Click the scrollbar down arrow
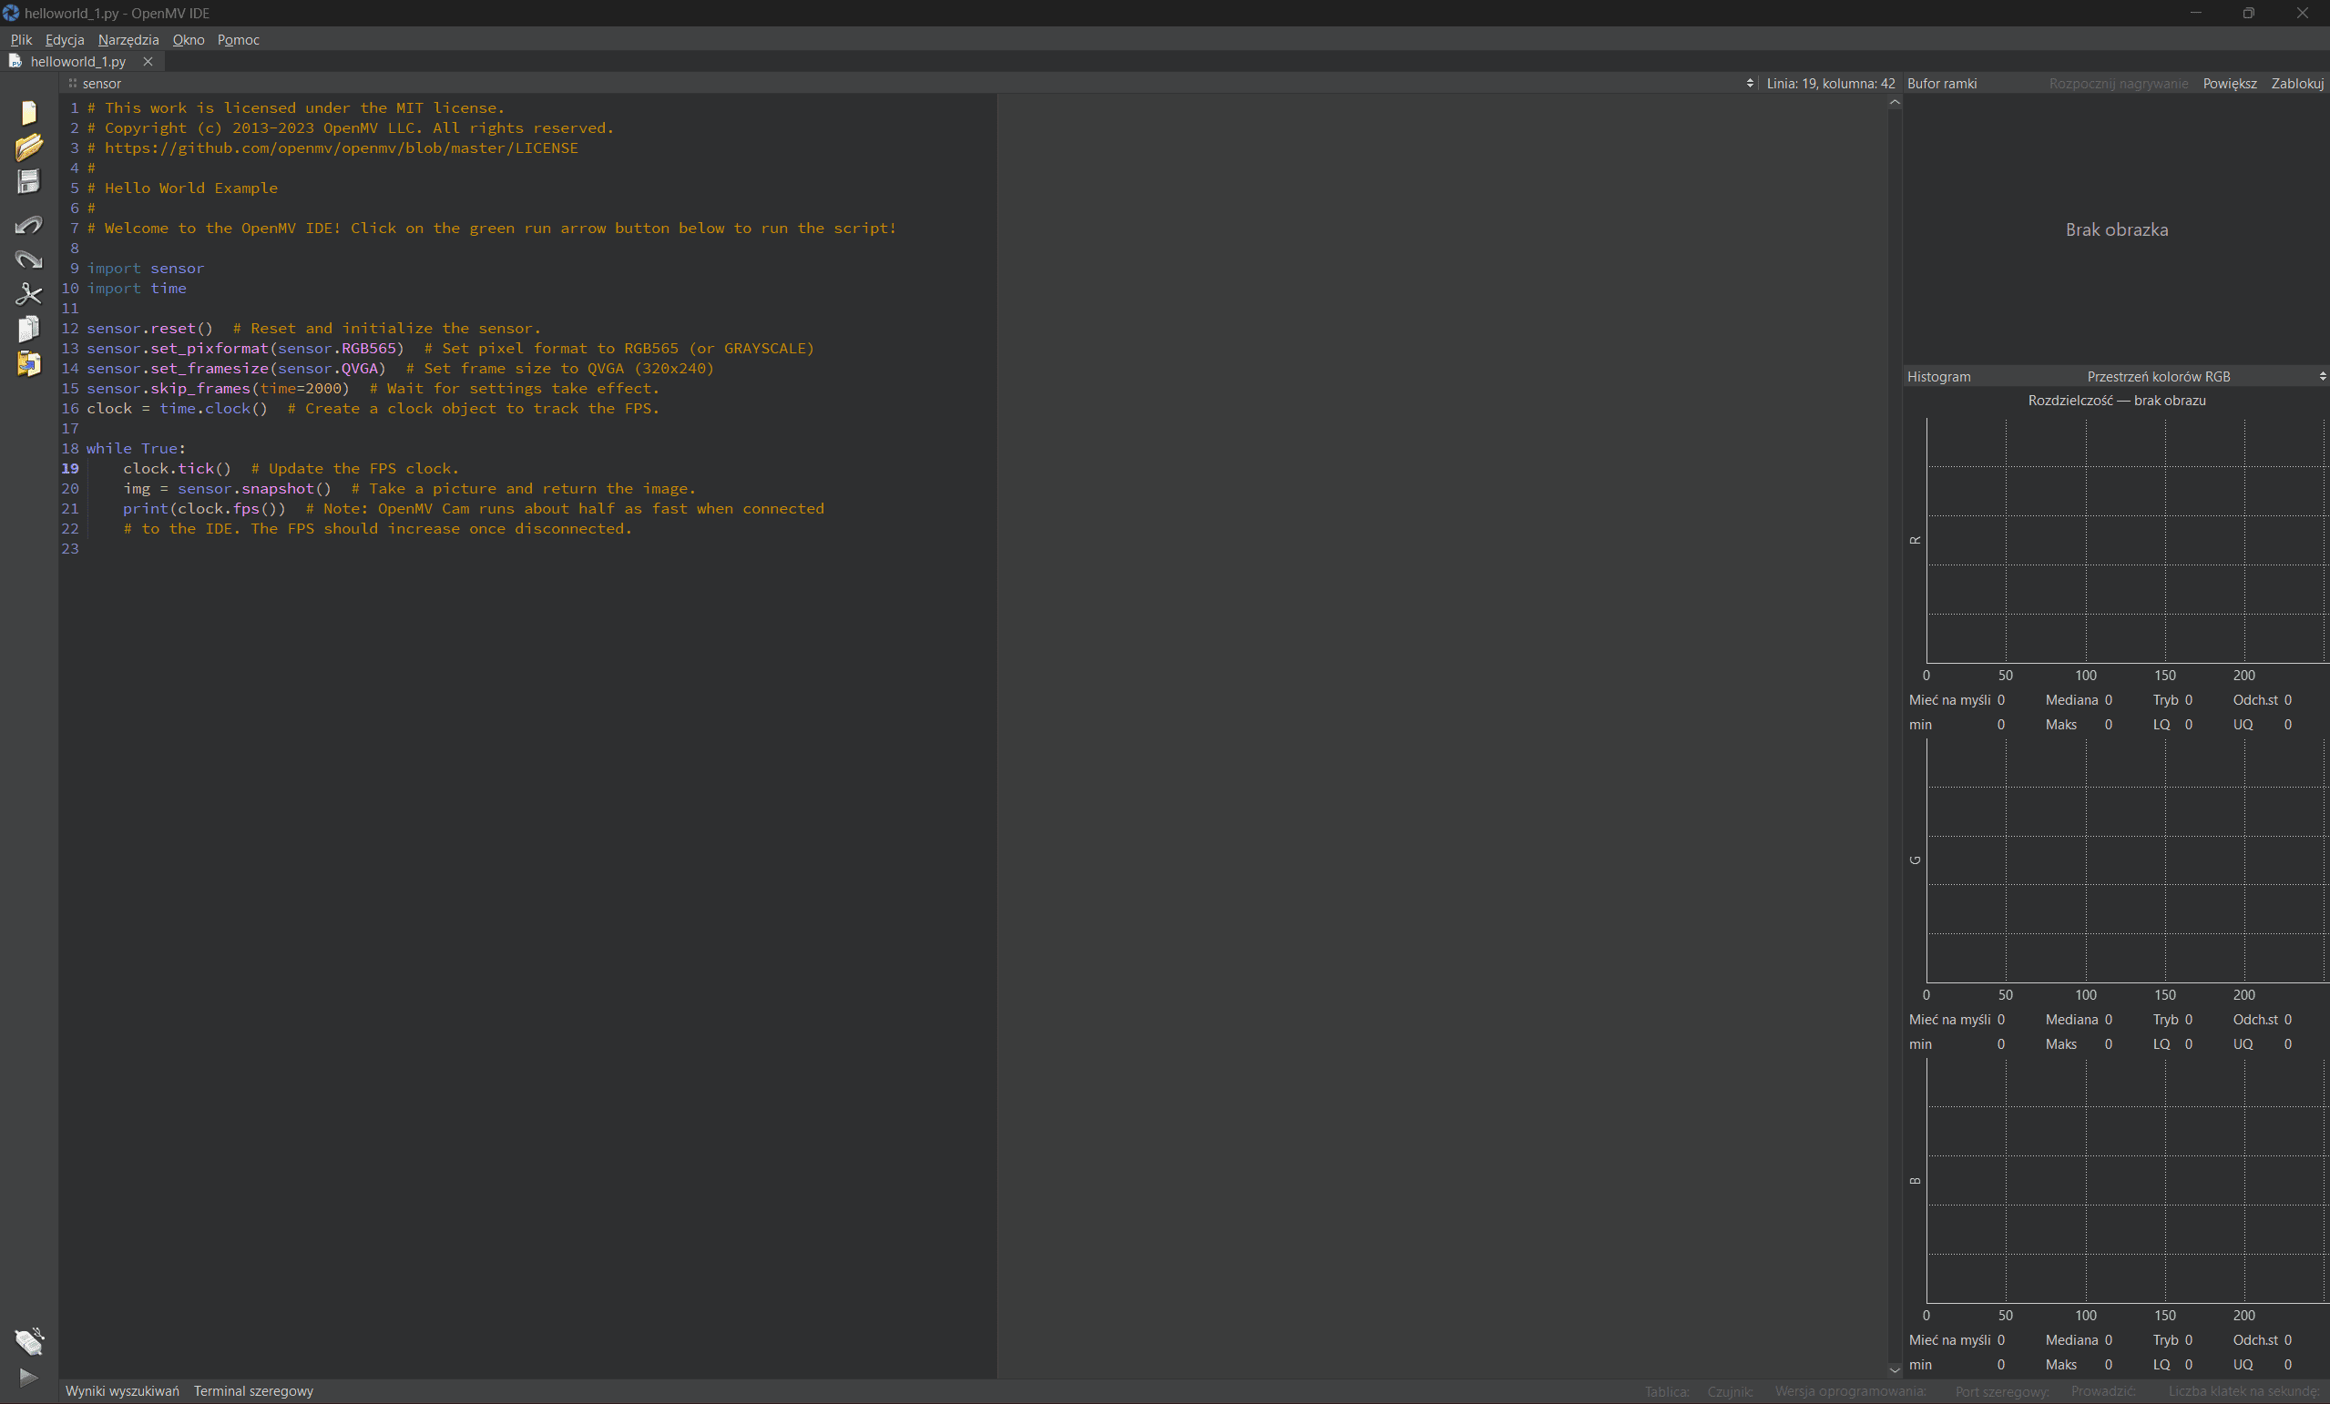This screenshot has width=2330, height=1404. [x=1894, y=1369]
